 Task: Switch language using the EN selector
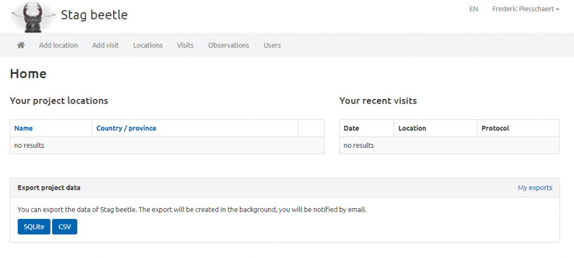[x=473, y=9]
